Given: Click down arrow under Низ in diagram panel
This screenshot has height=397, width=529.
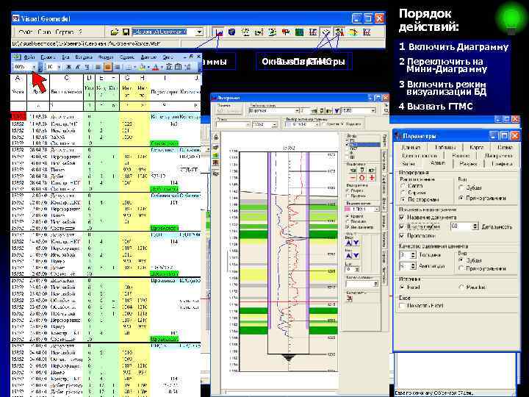Looking at the screenshot, I should 356,256.
